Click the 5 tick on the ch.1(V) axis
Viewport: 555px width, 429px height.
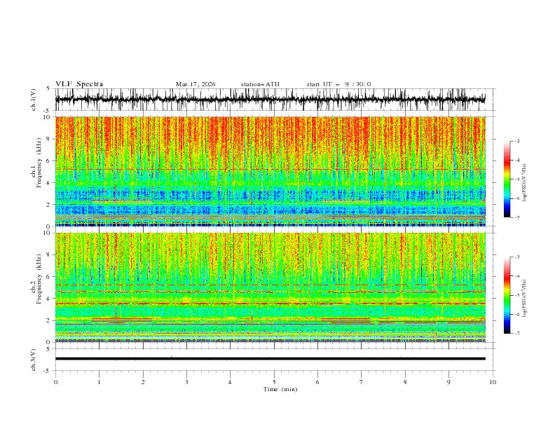point(48,88)
